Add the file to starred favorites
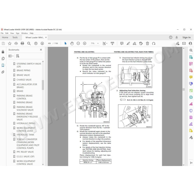Screen dimensions: 194x194 click(x=10, y=44)
